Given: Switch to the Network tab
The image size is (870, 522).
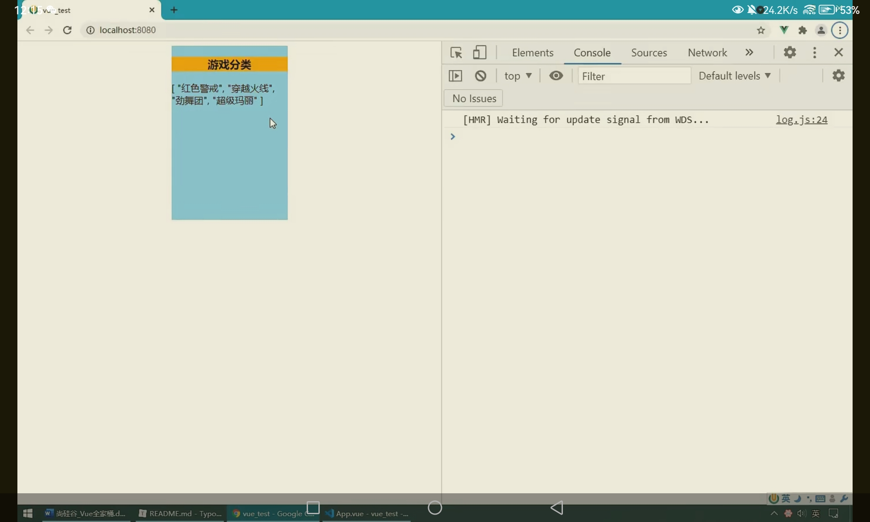Looking at the screenshot, I should coord(707,53).
